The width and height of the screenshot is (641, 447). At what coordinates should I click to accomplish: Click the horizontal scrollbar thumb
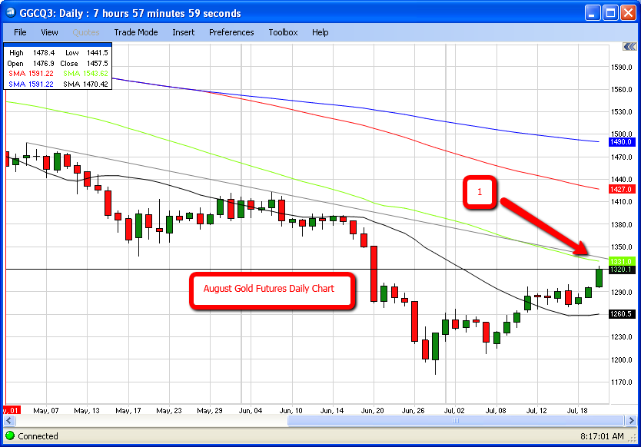(456, 420)
